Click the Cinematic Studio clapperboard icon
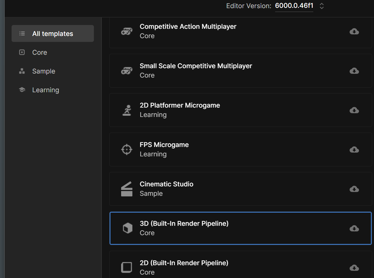This screenshot has height=278, width=374. [127, 189]
